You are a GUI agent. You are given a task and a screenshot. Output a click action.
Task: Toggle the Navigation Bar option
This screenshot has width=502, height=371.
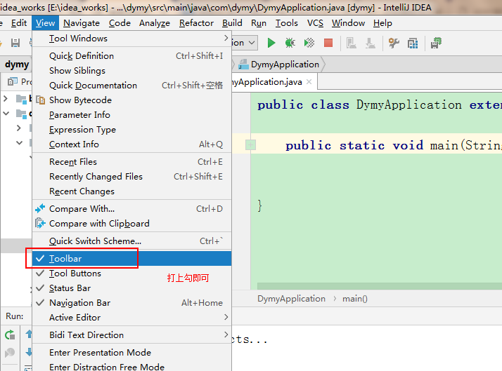coord(132,303)
